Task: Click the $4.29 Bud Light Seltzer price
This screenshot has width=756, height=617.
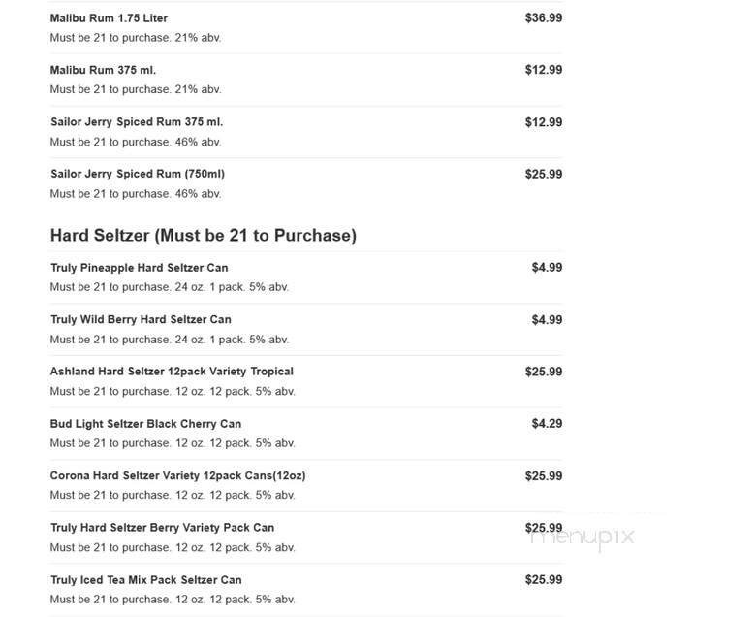Action: [547, 424]
